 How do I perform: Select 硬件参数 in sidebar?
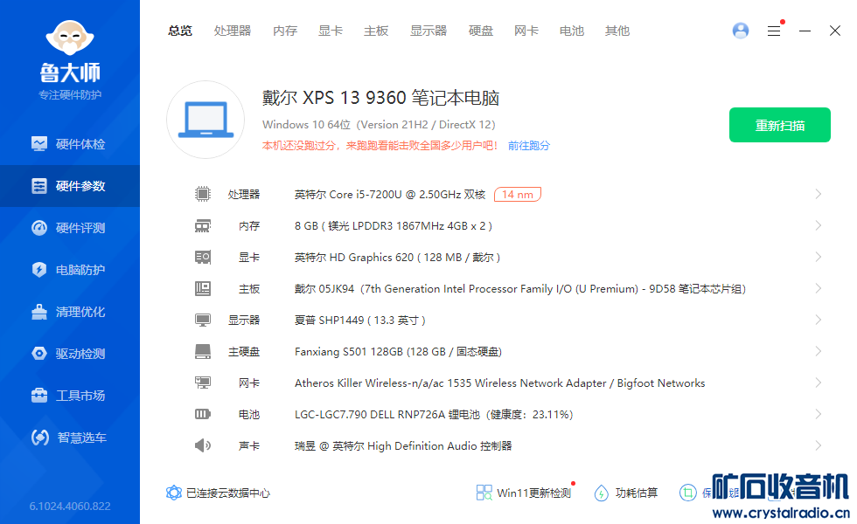pyautogui.click(x=69, y=186)
